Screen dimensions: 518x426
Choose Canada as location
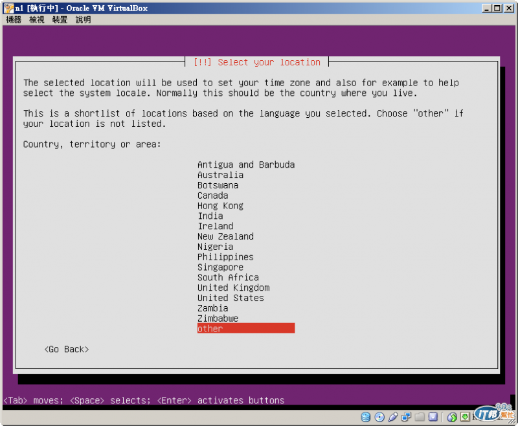coord(213,195)
